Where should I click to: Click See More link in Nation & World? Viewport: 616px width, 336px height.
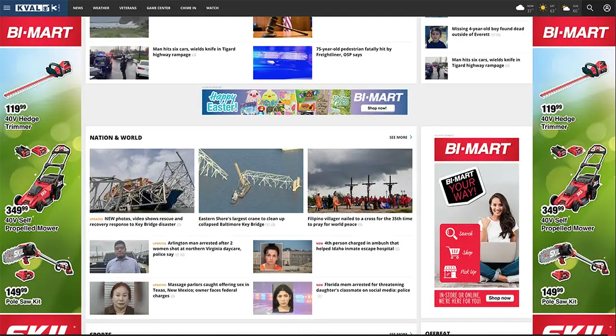pos(398,138)
